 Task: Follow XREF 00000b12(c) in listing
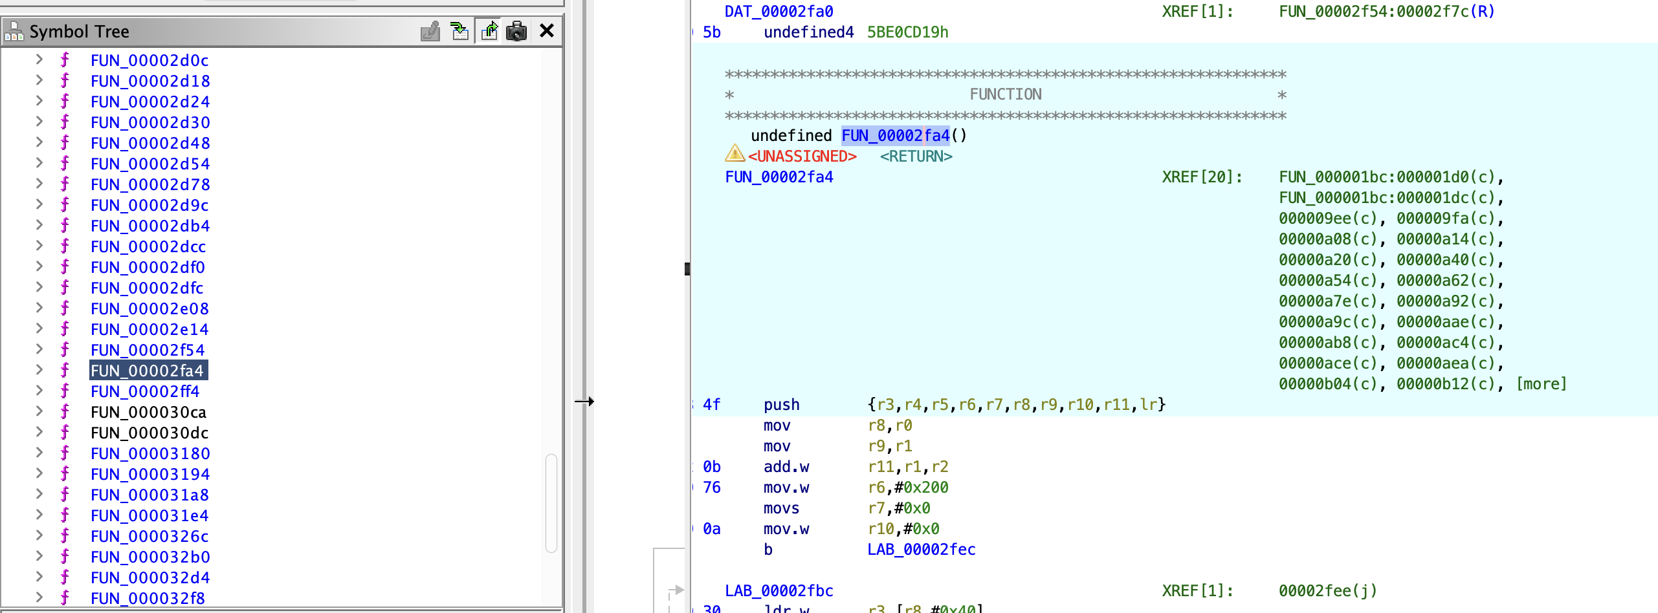point(1446,384)
